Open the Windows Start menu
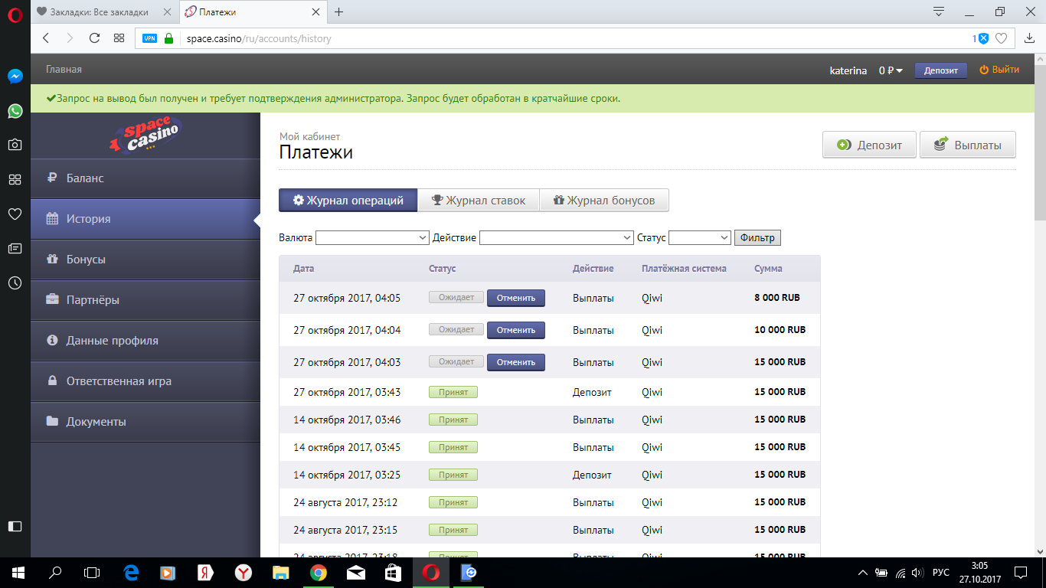1046x588 pixels. point(18,572)
